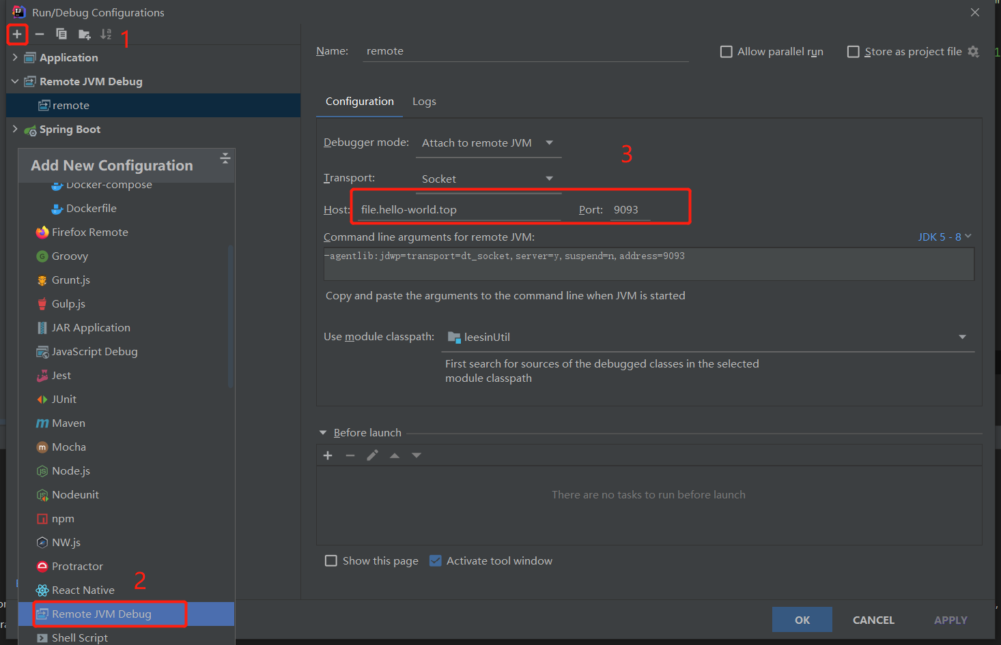Image resolution: width=1001 pixels, height=645 pixels.
Task: Click the Copy Configuration icon
Action: (x=61, y=34)
